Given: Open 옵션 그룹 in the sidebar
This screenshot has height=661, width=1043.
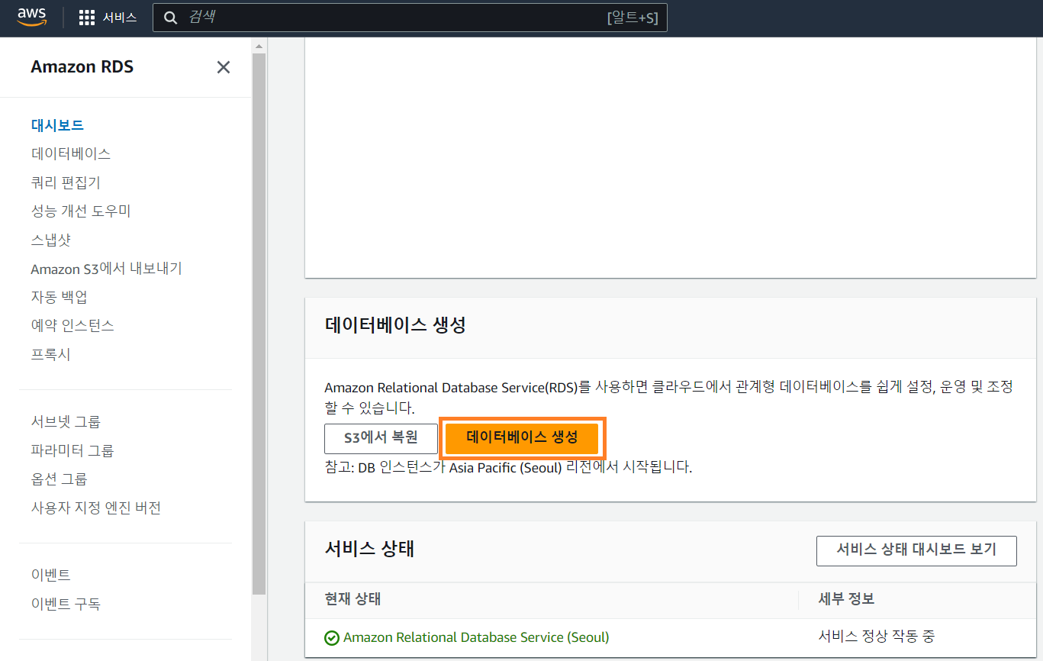Looking at the screenshot, I should pyautogui.click(x=59, y=479).
